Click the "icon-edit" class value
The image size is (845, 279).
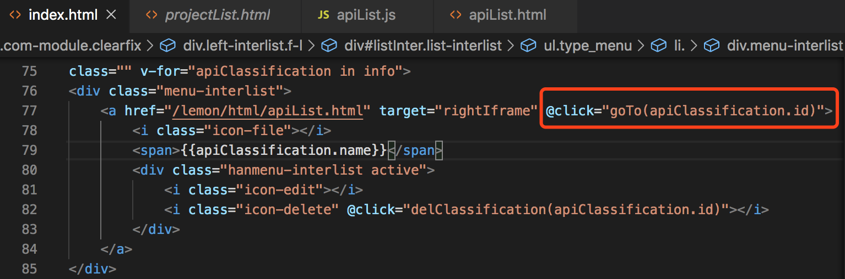(280, 189)
